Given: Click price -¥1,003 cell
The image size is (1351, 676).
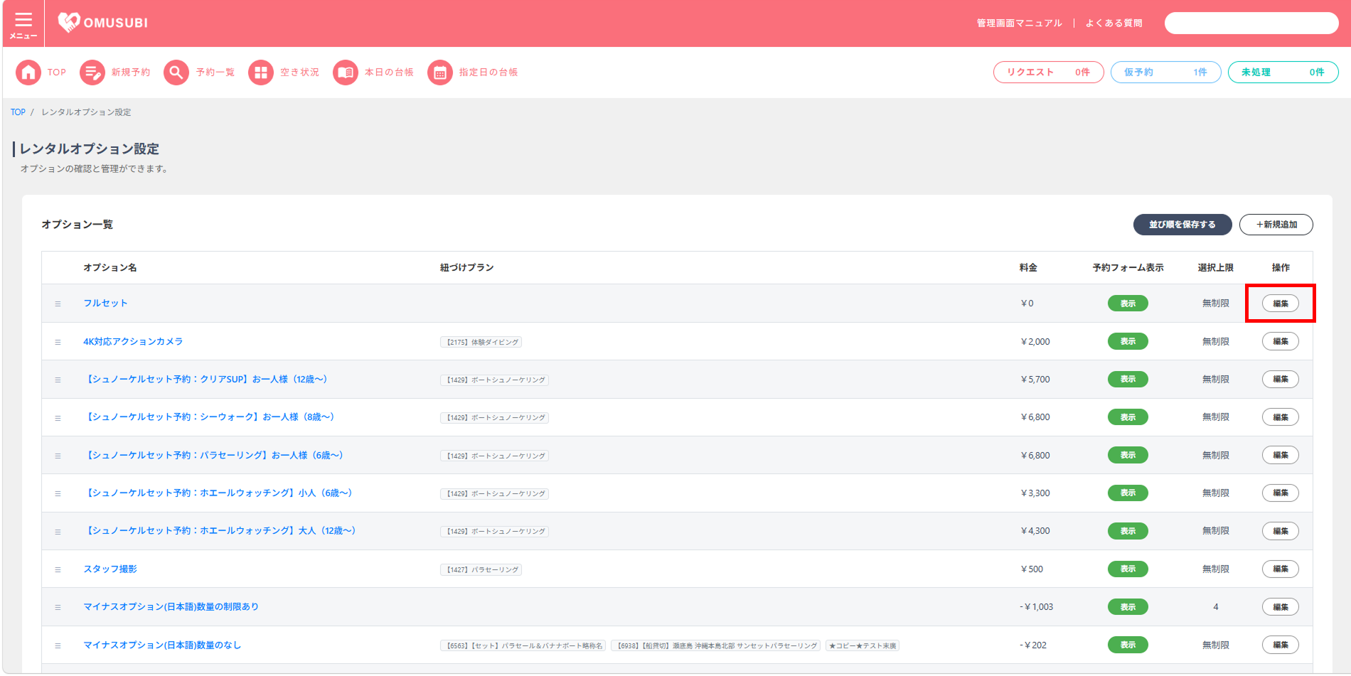Looking at the screenshot, I should coord(1036,606).
